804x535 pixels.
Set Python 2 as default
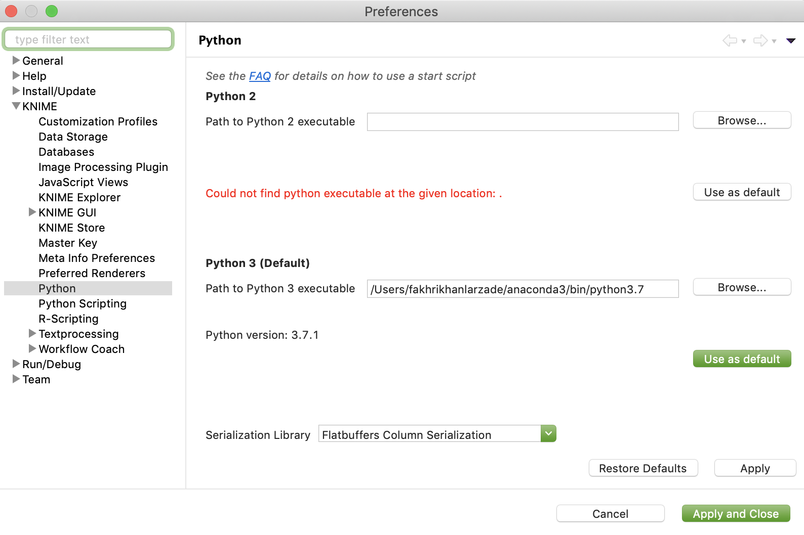click(742, 192)
